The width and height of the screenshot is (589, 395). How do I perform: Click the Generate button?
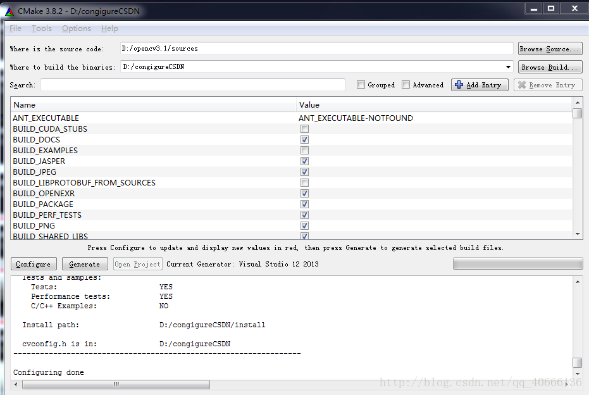pos(85,264)
